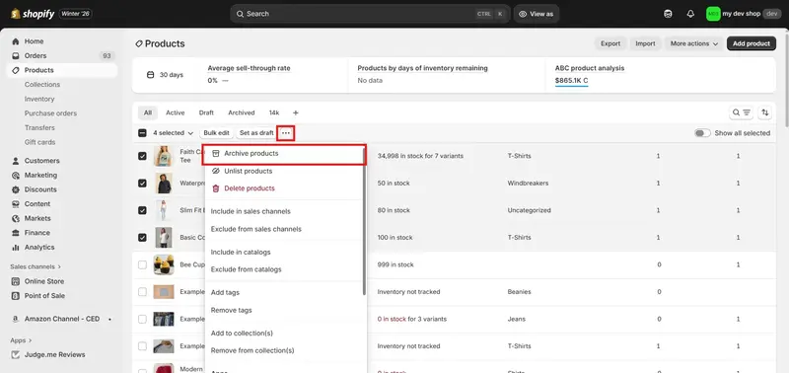Click the trash icon for Delete products

(x=216, y=188)
